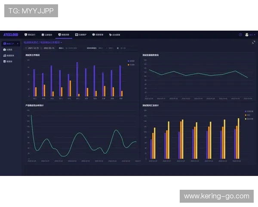Click the help question mark icon
The height and width of the screenshot is (207, 258).
[240, 34]
